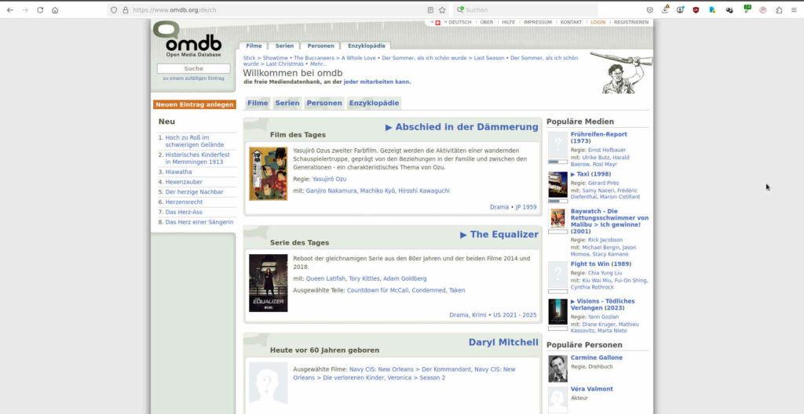Go back with the browser back arrow
The image size is (804, 414).
[x=9, y=9]
